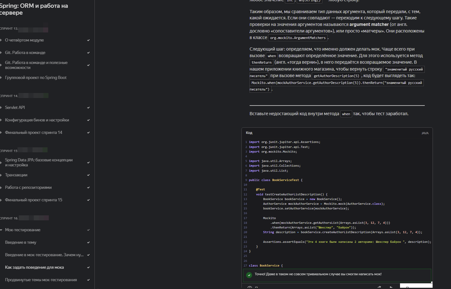Click the when code in the task instruction
The width and height of the screenshot is (451, 289).
(x=346, y=114)
